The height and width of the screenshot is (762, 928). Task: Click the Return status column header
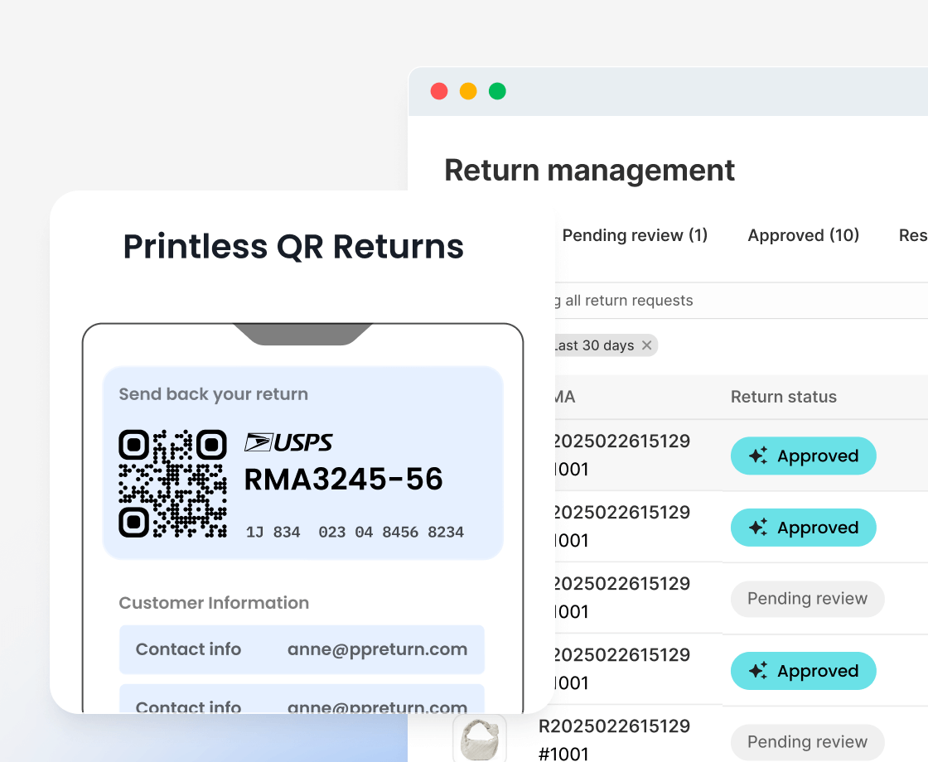pos(783,397)
